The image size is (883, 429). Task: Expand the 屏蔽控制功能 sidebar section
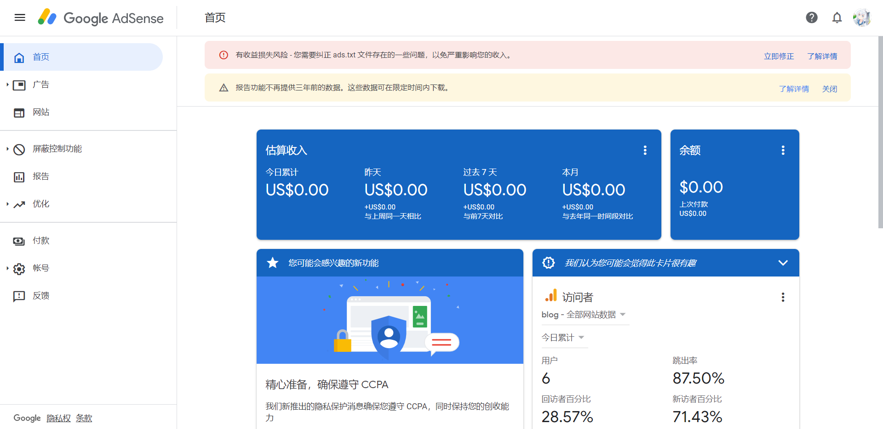[x=8, y=149]
